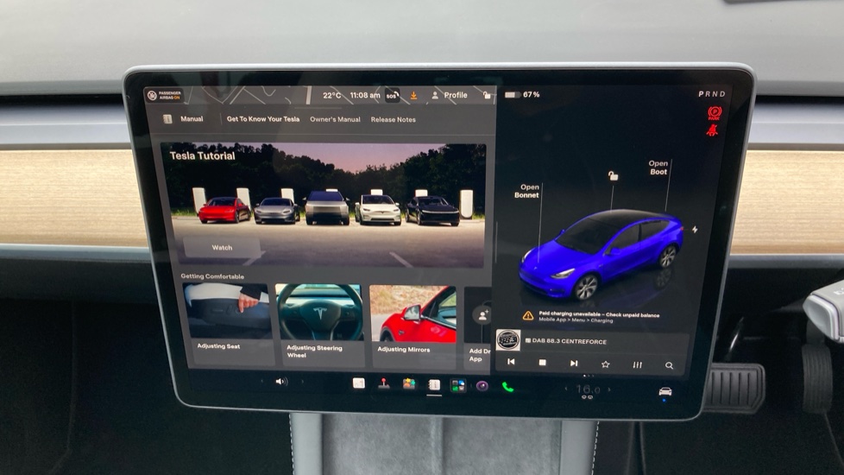
Task: Tap the 22°C outside temperature
Action: [332, 95]
